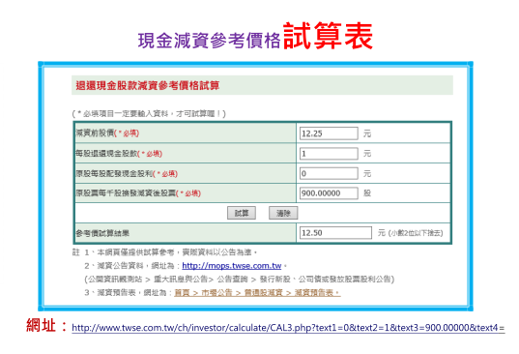Click the input showing 900.00000
519x354 pixels.
click(x=329, y=193)
